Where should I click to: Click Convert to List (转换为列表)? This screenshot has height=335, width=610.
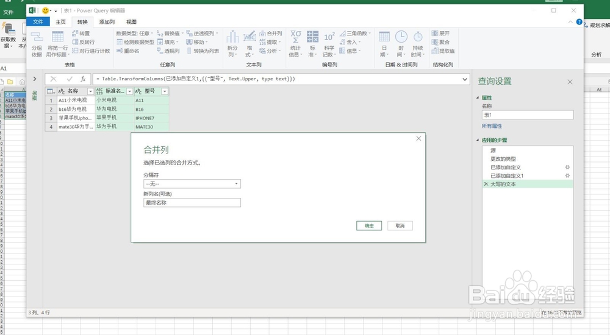coord(203,51)
